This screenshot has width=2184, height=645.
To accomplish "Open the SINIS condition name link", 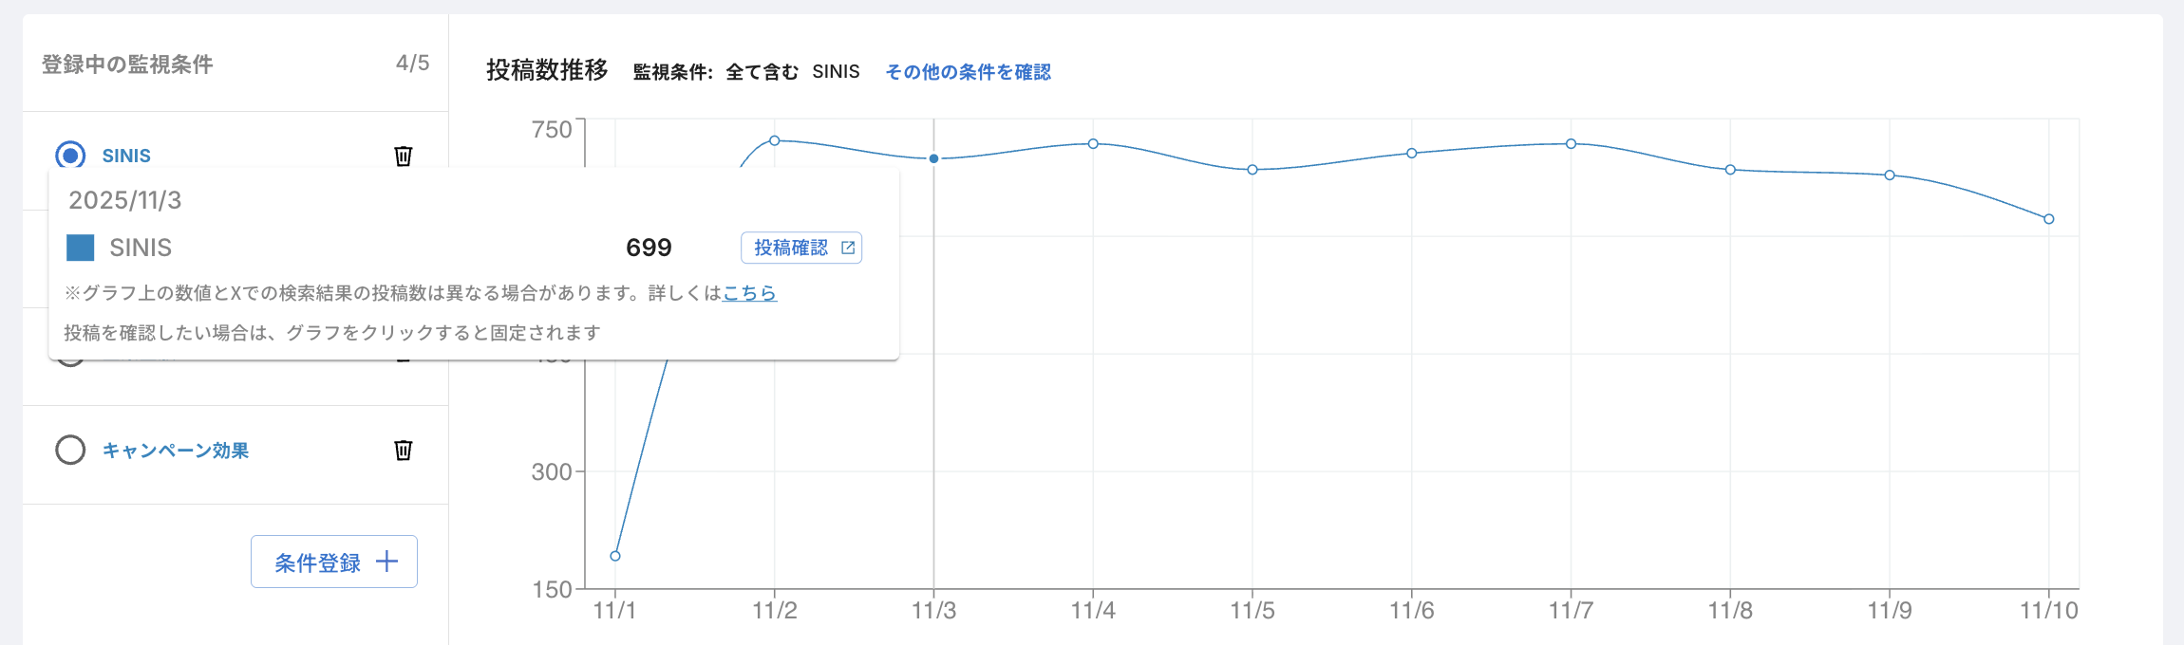I will pos(126,156).
